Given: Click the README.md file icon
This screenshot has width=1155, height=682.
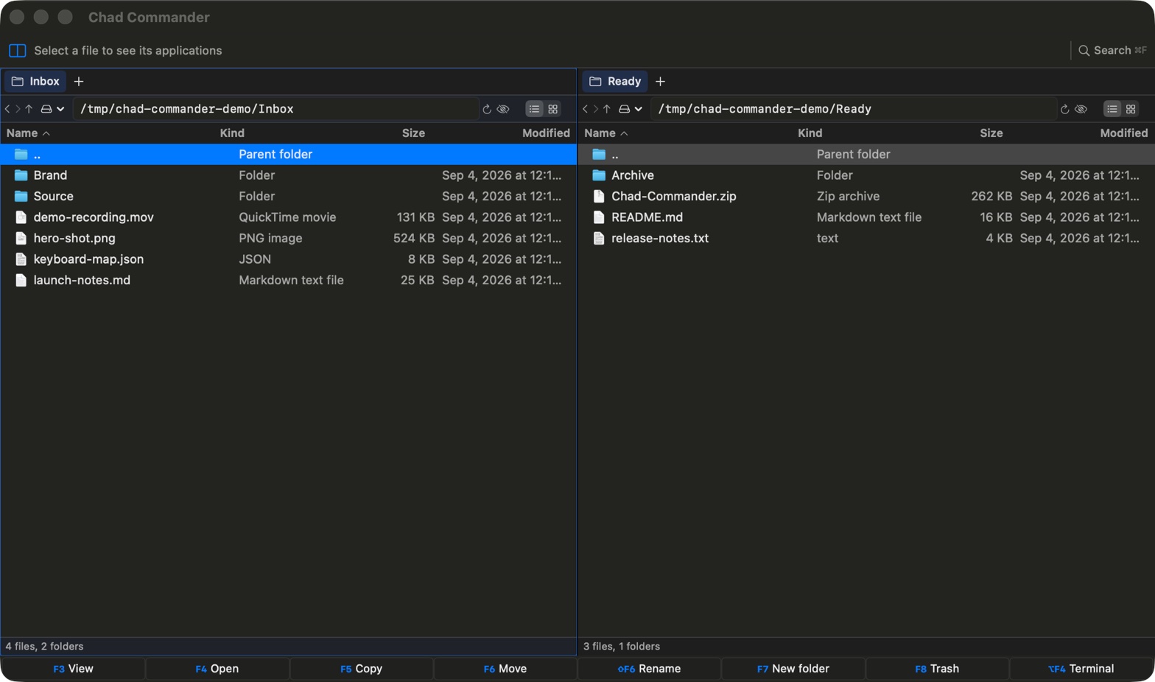Looking at the screenshot, I should 599,217.
